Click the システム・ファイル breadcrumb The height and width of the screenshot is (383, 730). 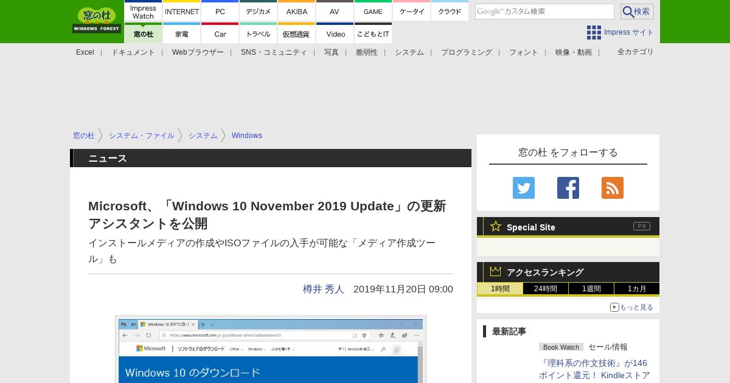pos(142,136)
